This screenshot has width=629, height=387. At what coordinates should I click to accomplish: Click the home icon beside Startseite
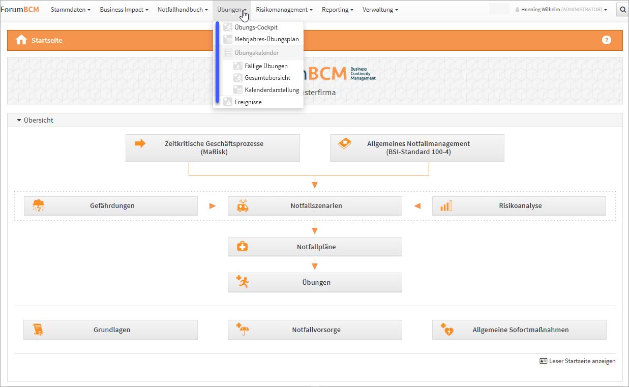[x=21, y=40]
